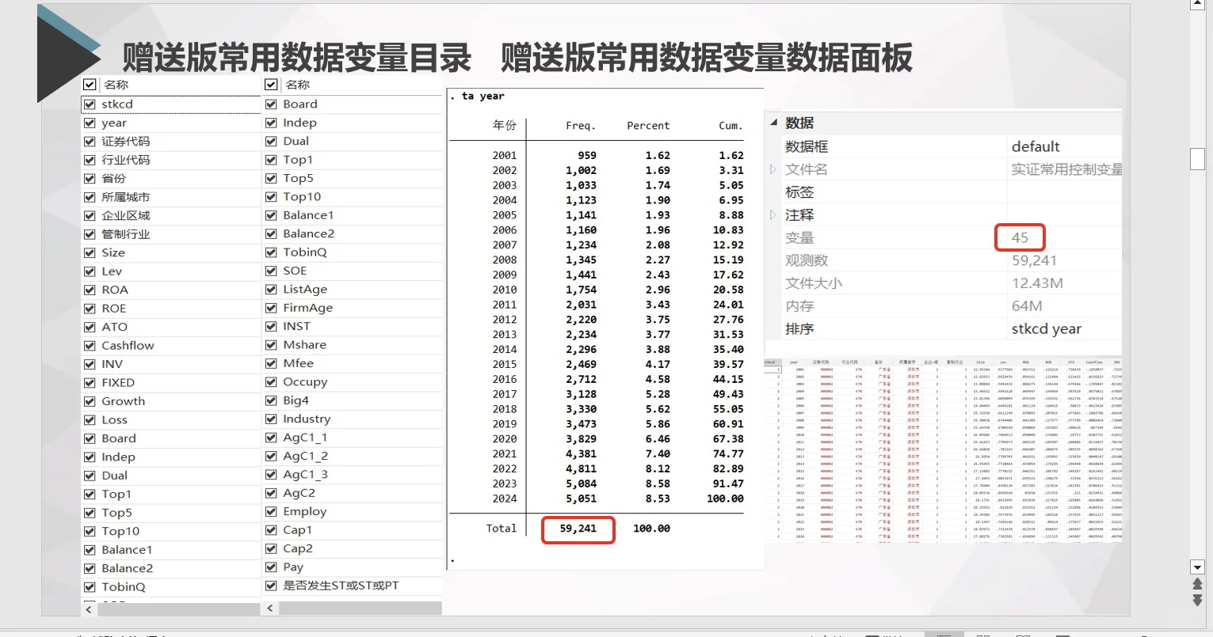Toggle the Lev variable checkbox

[90, 271]
